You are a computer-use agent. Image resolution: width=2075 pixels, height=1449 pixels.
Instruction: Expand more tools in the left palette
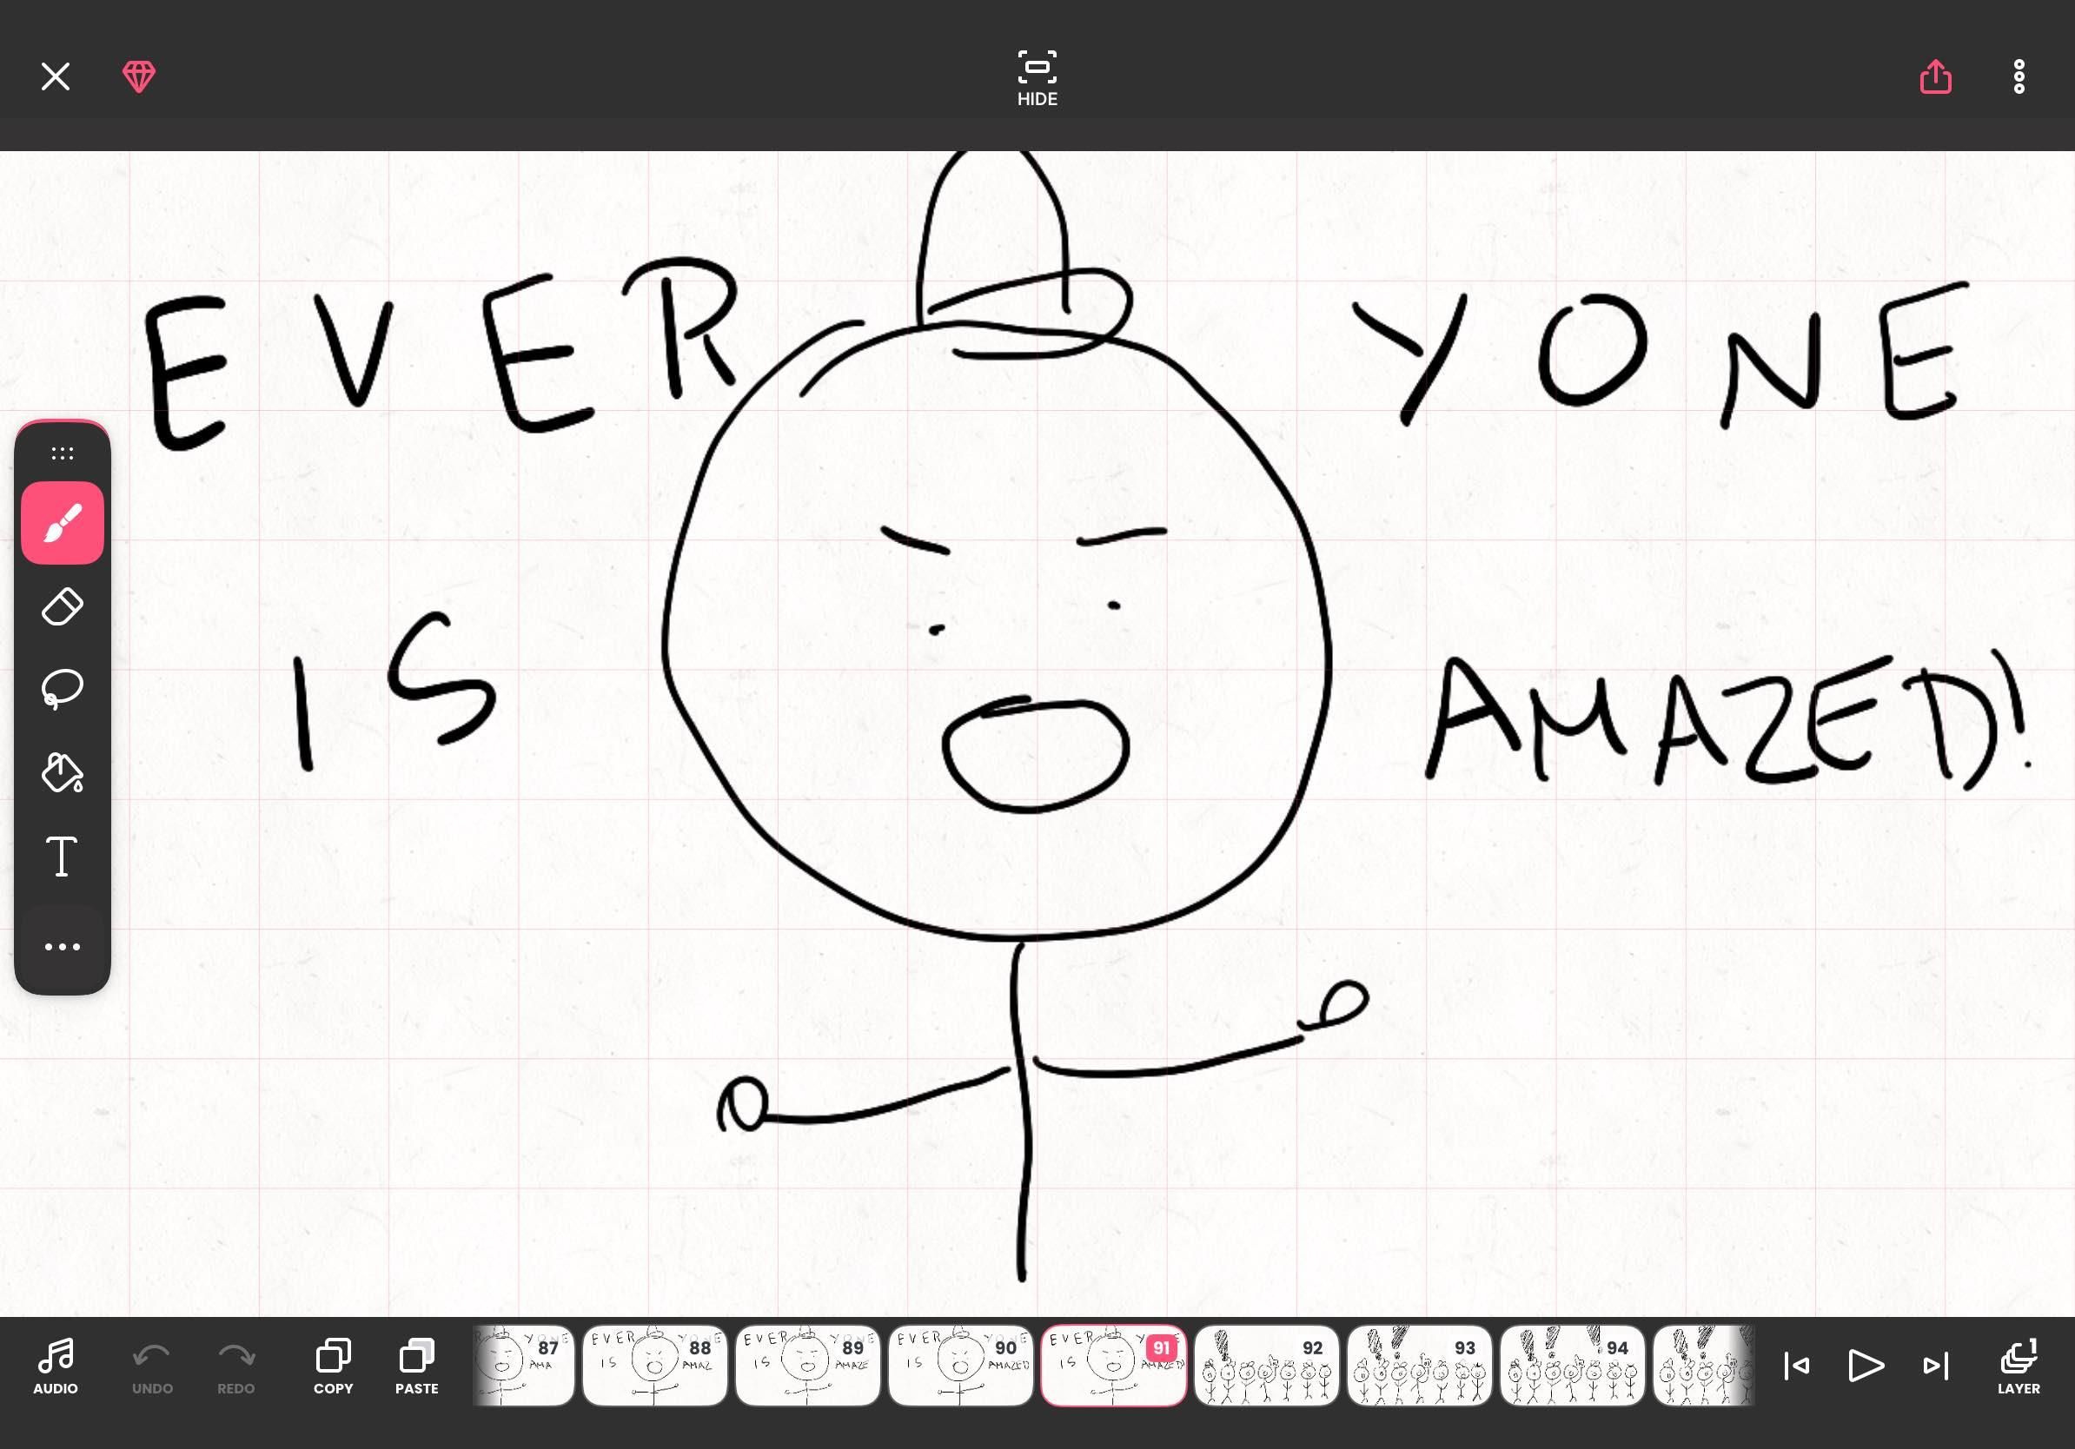click(x=63, y=947)
